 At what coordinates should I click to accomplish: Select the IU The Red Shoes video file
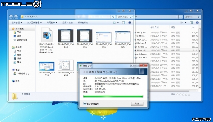pyautogui.click(x=47, y=41)
